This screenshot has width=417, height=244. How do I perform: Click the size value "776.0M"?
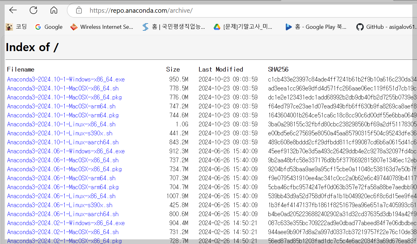click(x=179, y=97)
